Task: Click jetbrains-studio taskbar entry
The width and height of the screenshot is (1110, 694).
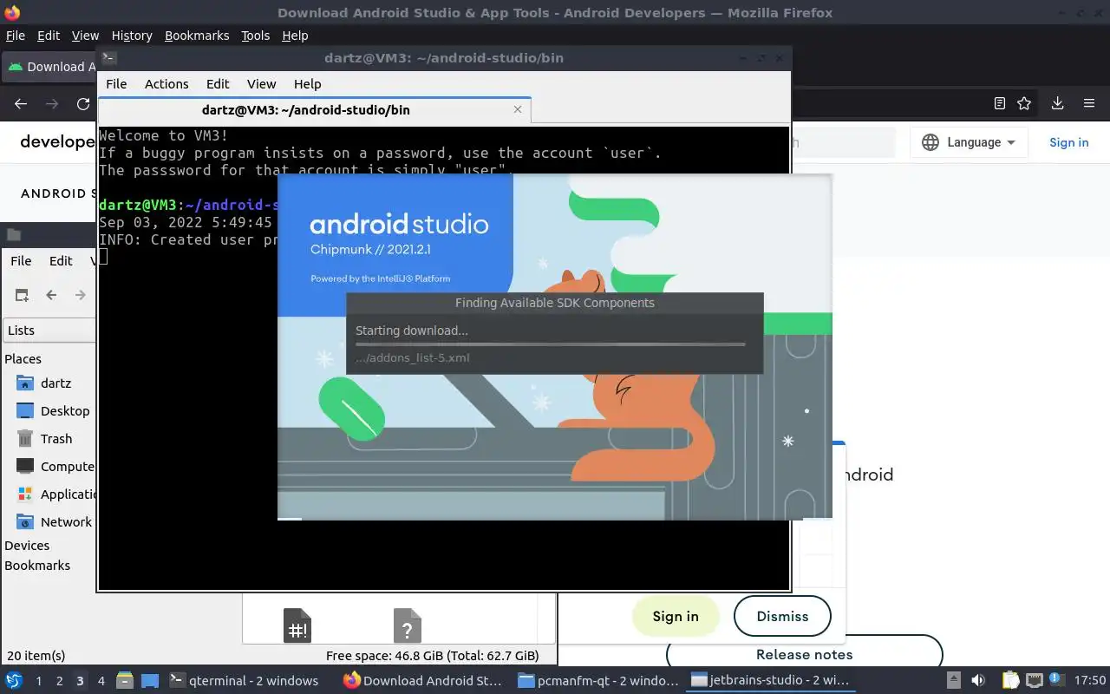Action: [772, 680]
